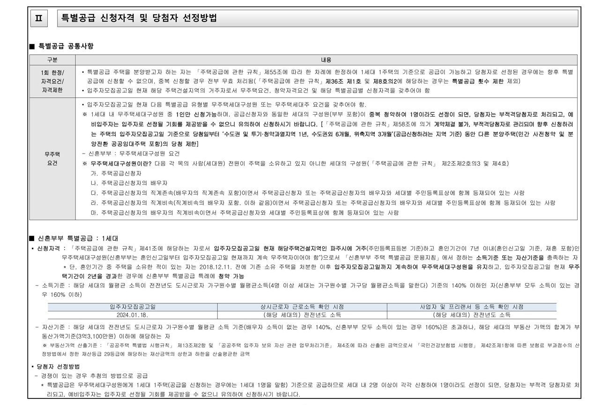Click the bold '무주택세대구성원이란?' text
Image resolution: width=609 pixels, height=405 pixels.
(x=121, y=163)
